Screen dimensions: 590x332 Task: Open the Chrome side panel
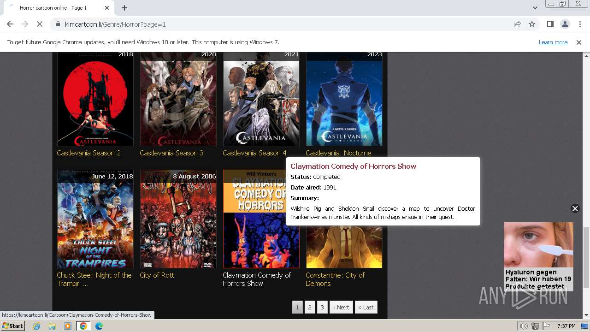point(550,24)
